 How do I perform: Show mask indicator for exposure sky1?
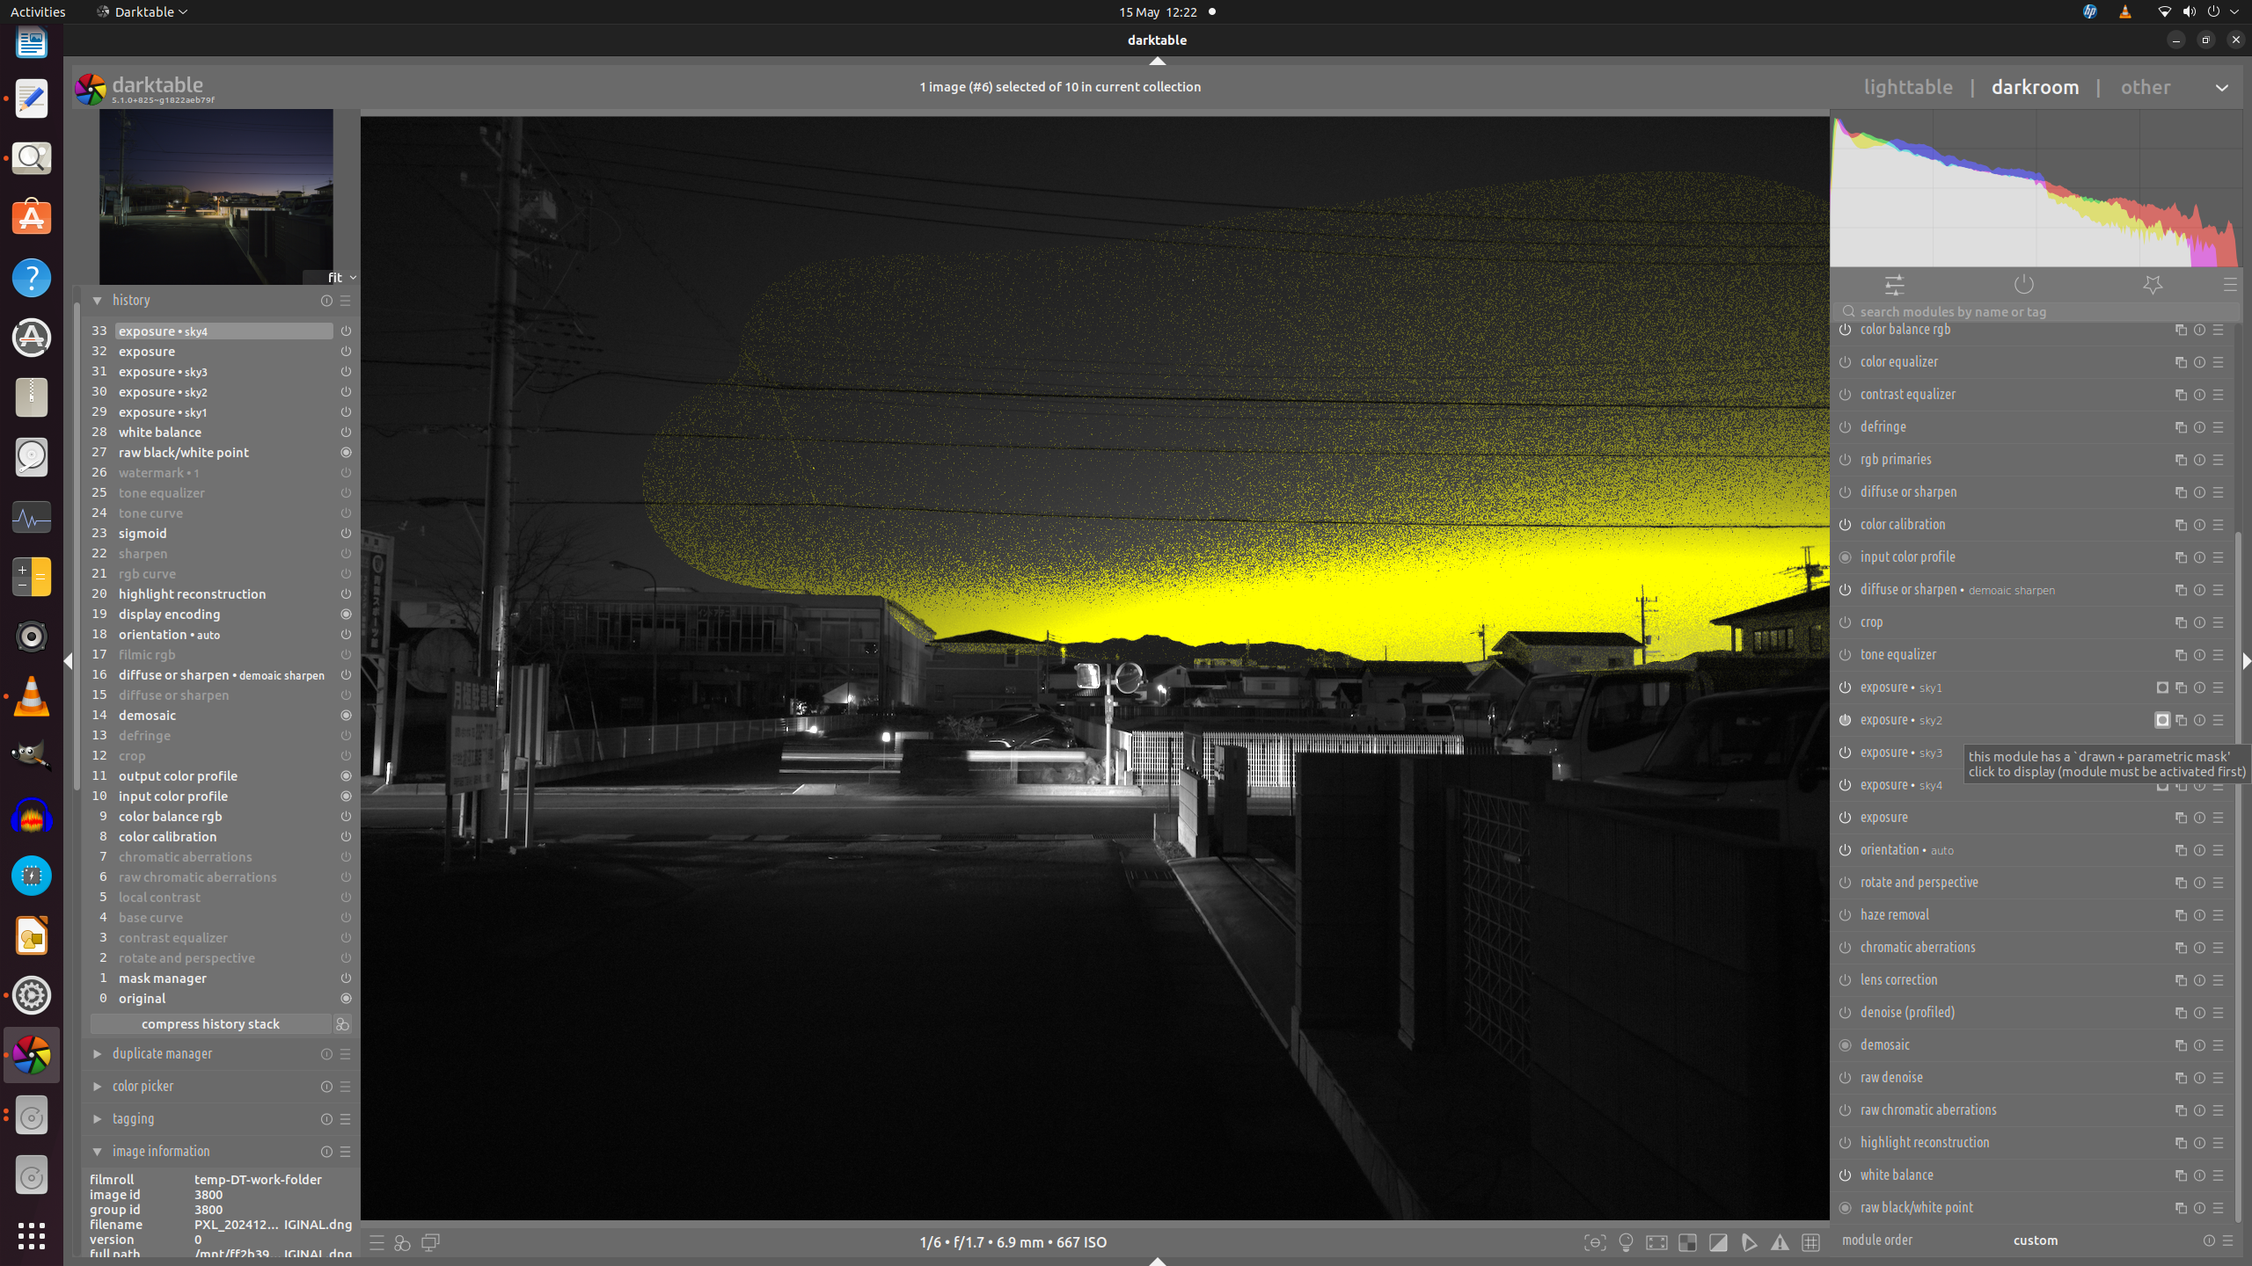pos(2162,688)
